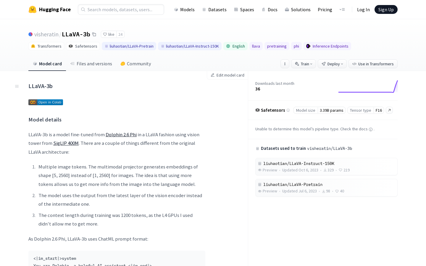
Task: Focus the search models input
Action: 121,9
